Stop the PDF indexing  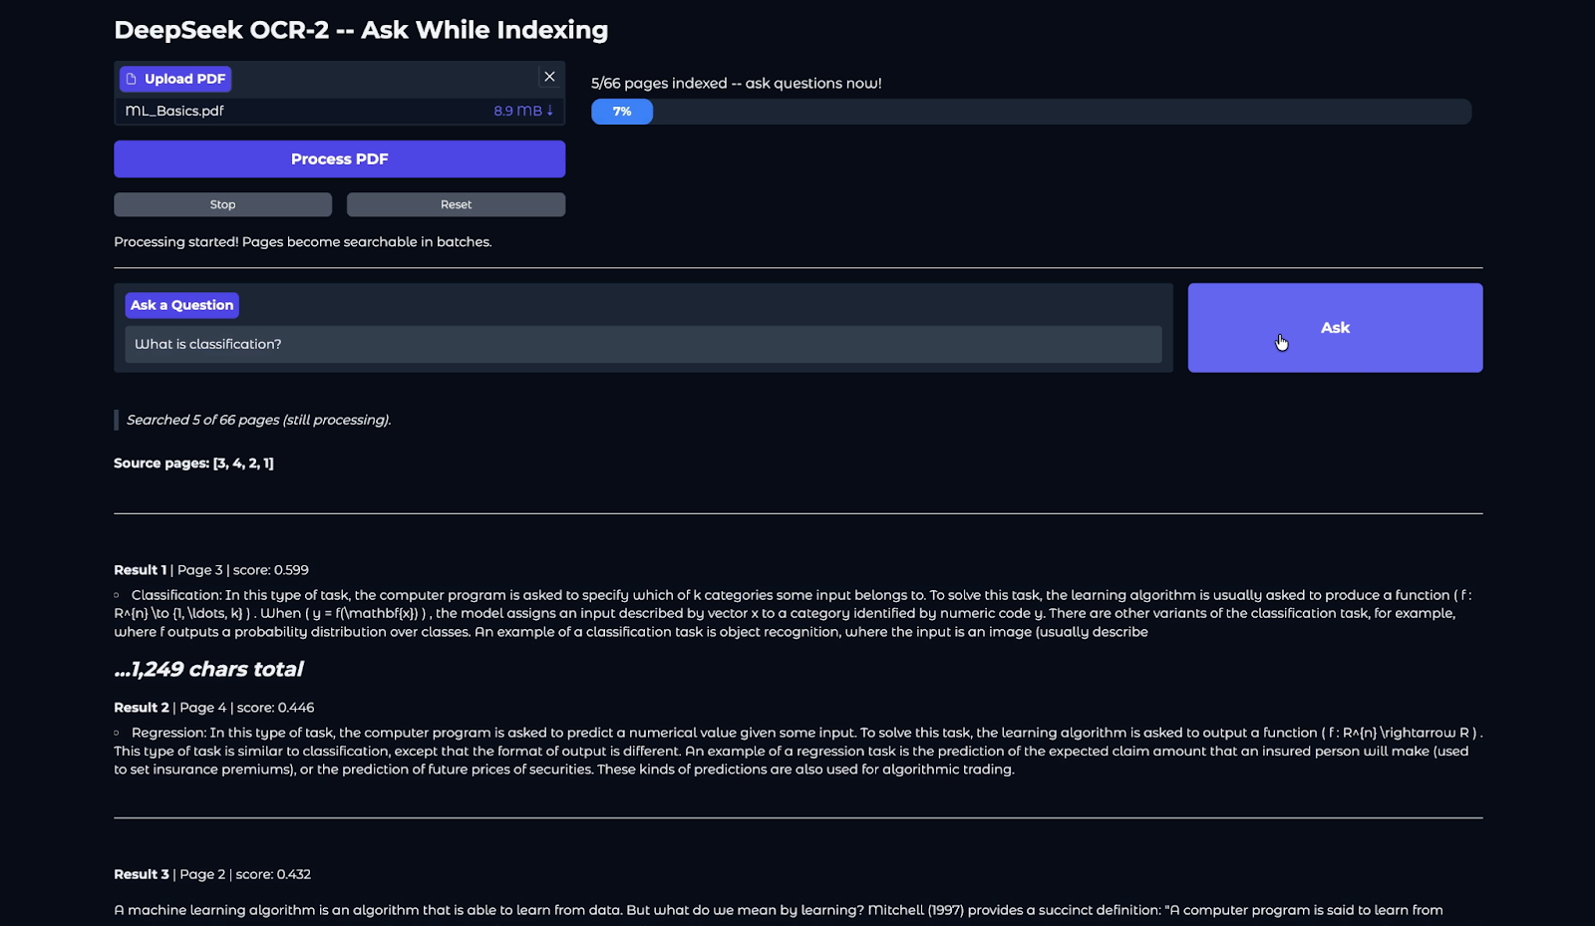coord(222,204)
